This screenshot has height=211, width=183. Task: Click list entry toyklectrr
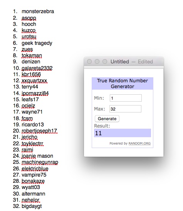(32, 144)
